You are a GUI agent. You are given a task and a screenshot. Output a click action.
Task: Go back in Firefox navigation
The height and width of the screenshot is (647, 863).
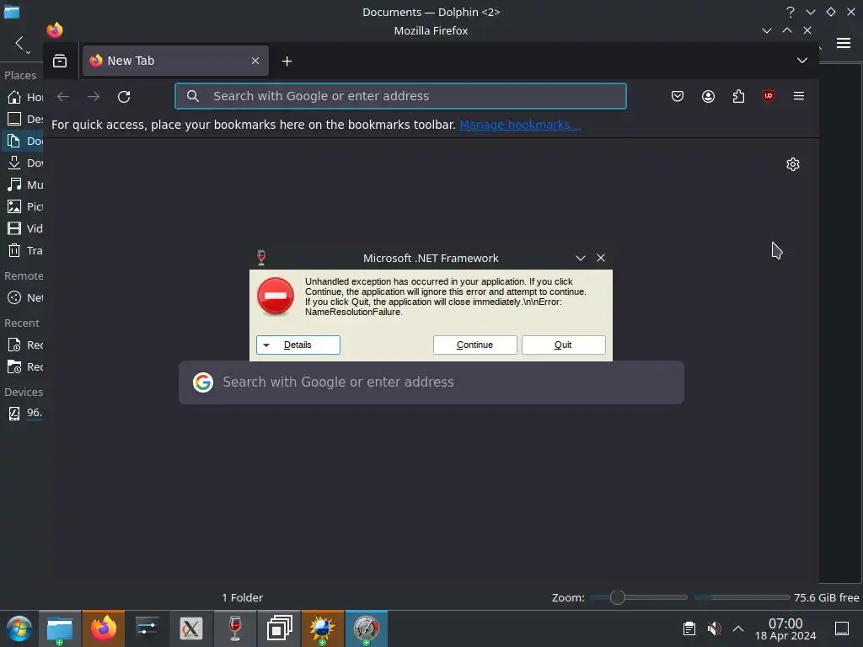coord(63,96)
